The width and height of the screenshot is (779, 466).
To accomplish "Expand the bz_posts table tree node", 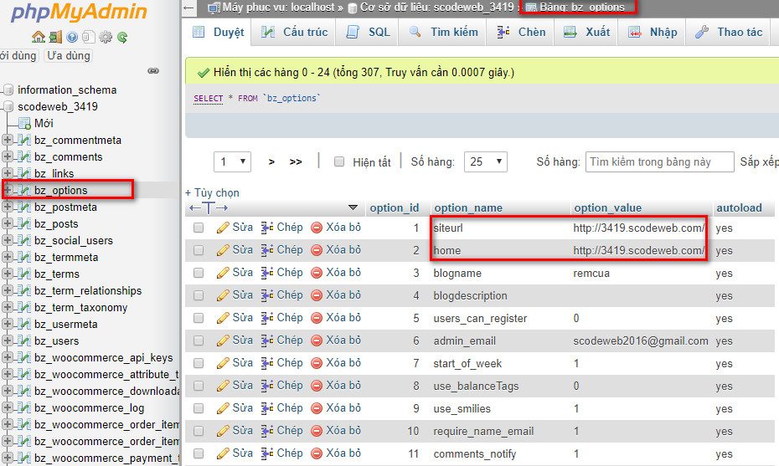I will coord(8,224).
